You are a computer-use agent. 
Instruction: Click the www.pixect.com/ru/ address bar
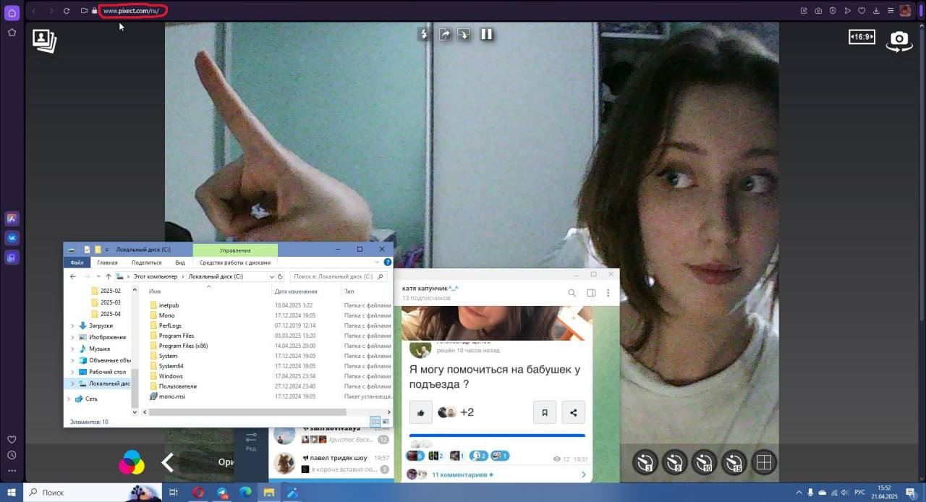131,11
